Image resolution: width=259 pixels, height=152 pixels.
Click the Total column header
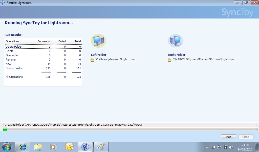75,41
